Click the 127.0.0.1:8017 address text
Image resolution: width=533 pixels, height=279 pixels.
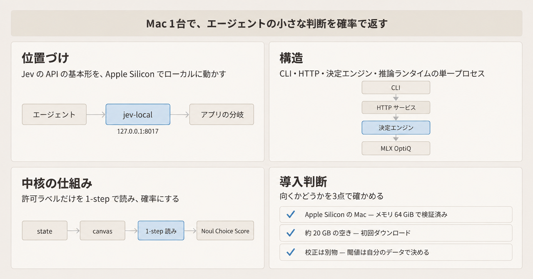click(138, 131)
